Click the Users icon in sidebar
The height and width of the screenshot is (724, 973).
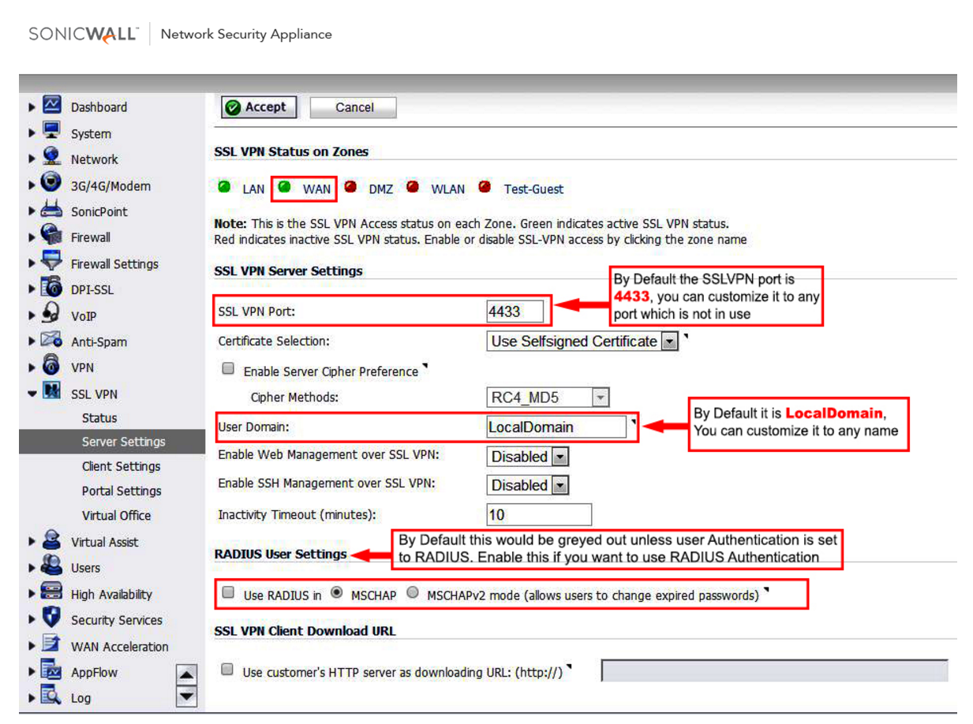click(x=51, y=566)
